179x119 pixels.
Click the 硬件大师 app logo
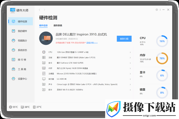click(12, 11)
